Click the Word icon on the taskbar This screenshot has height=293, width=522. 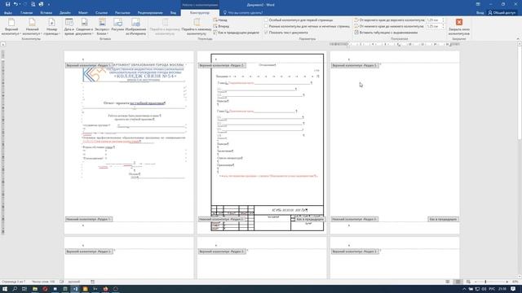pos(75,289)
